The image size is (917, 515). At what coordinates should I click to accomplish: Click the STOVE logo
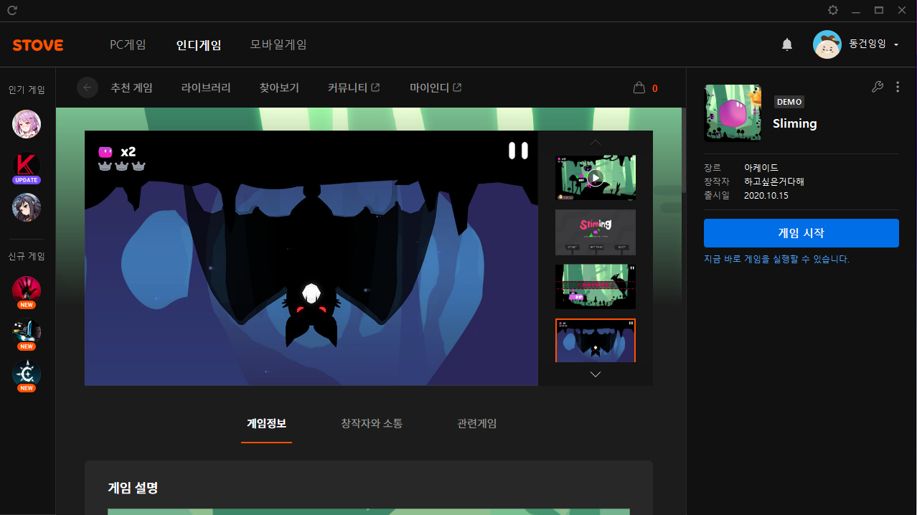pos(38,45)
